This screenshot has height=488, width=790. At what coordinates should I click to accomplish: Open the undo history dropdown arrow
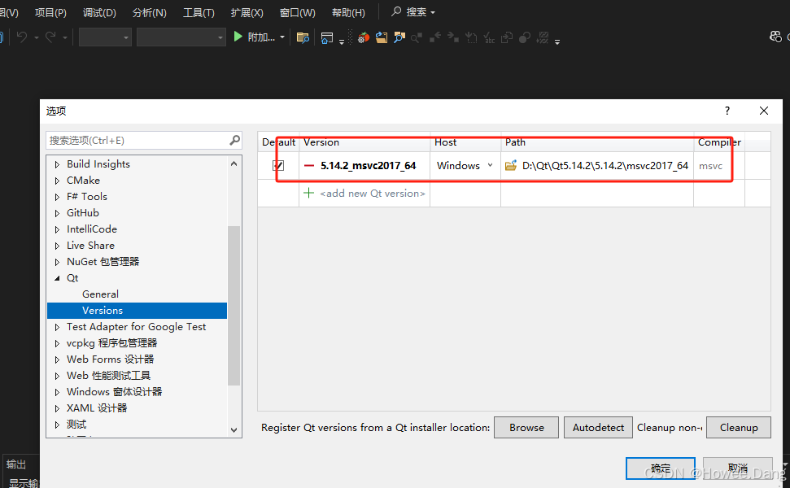point(37,37)
